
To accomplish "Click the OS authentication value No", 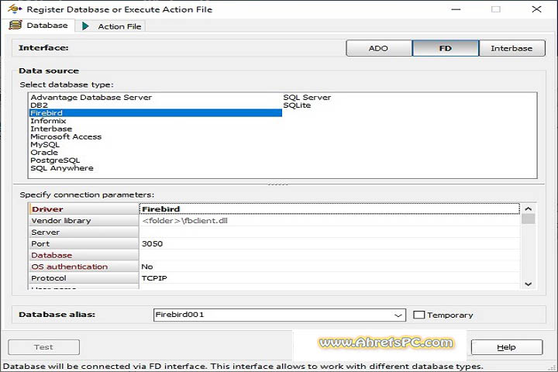I will pos(329,267).
